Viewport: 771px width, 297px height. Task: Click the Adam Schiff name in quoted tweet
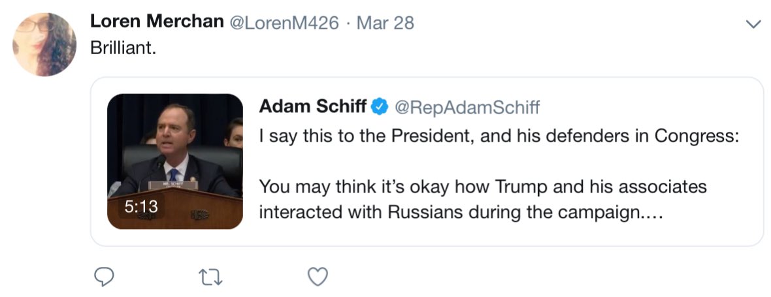pos(312,106)
